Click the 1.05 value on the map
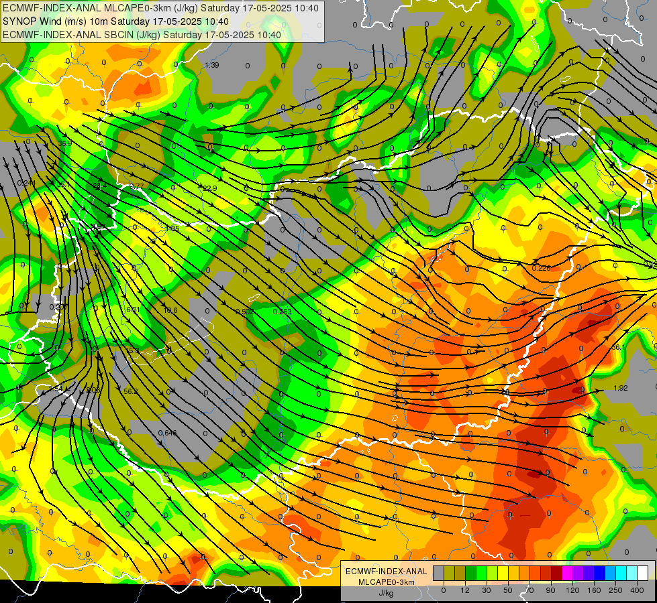Image resolution: width=657 pixels, height=603 pixels. [172, 228]
